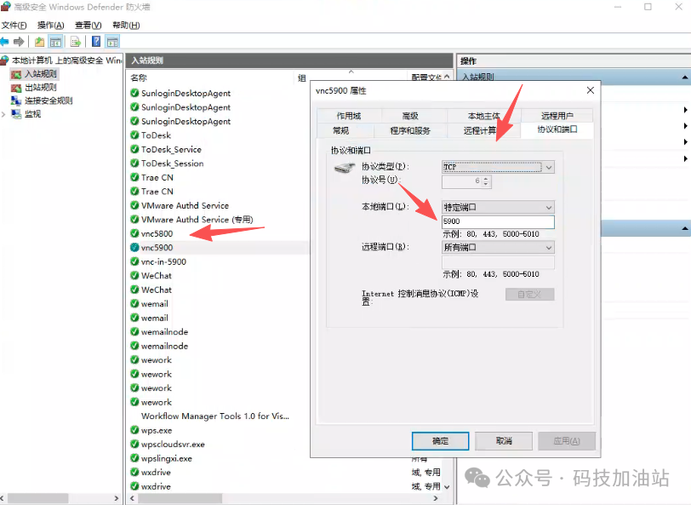Switch to the 远程用户 tab
Screen dimensions: 691x505
557,116
